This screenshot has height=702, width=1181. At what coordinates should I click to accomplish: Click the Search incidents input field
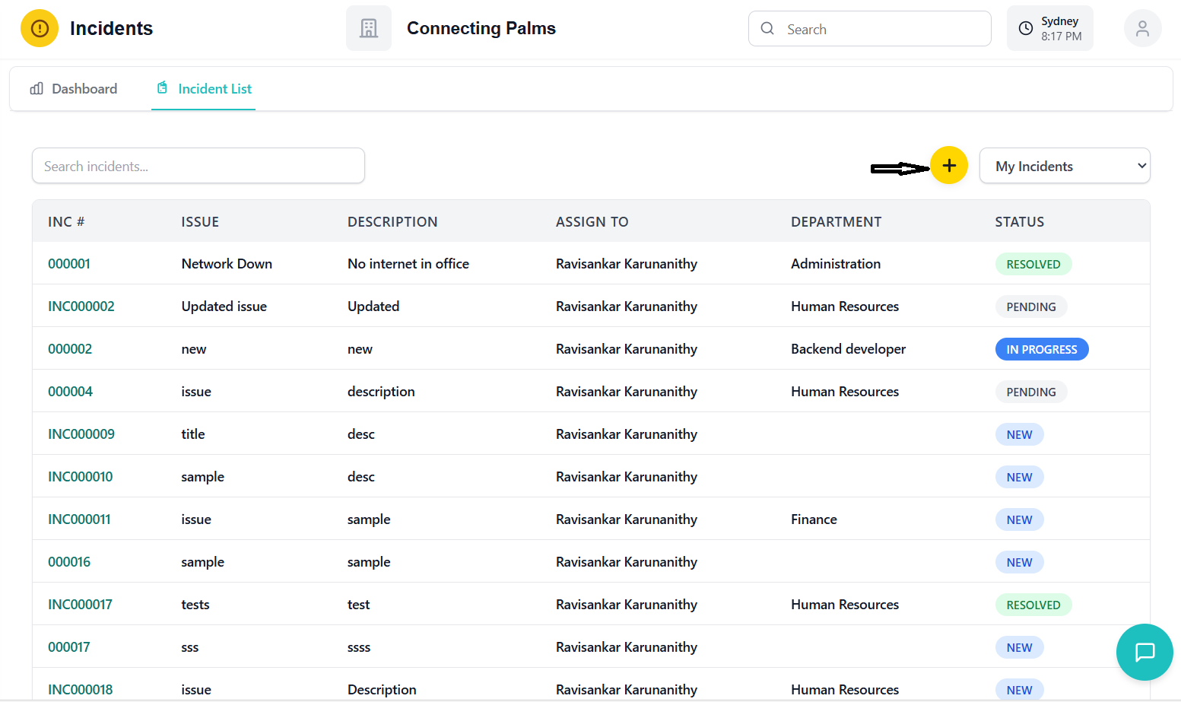tap(198, 166)
